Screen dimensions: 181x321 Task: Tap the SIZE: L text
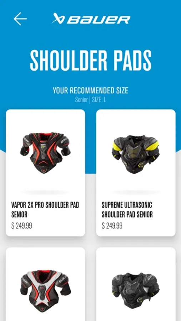coord(99,100)
